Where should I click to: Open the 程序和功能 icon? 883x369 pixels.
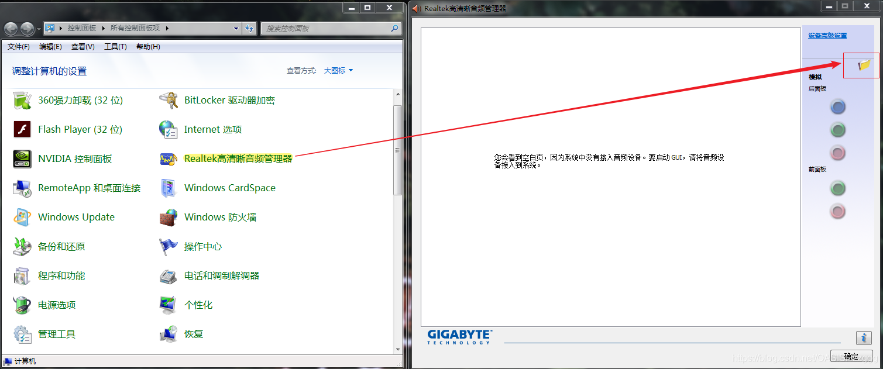point(22,275)
